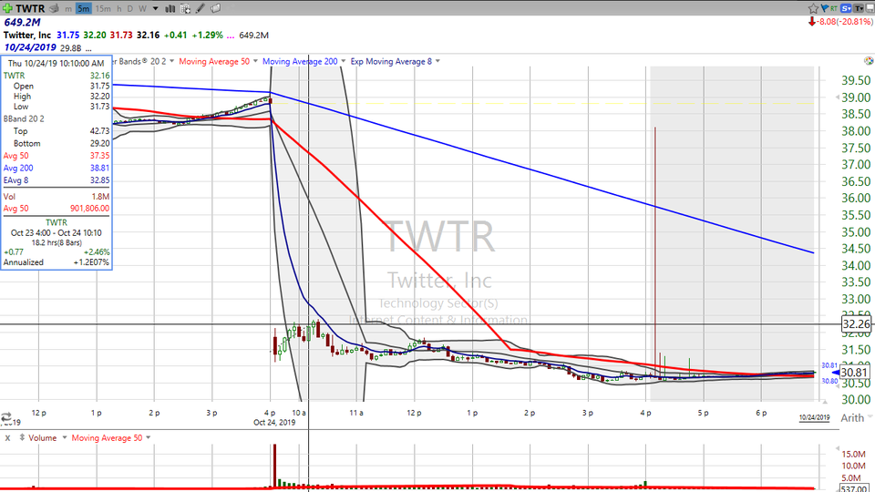The image size is (875, 492).
Task: Click the 32.26 cursor price label
Action: pos(856,324)
